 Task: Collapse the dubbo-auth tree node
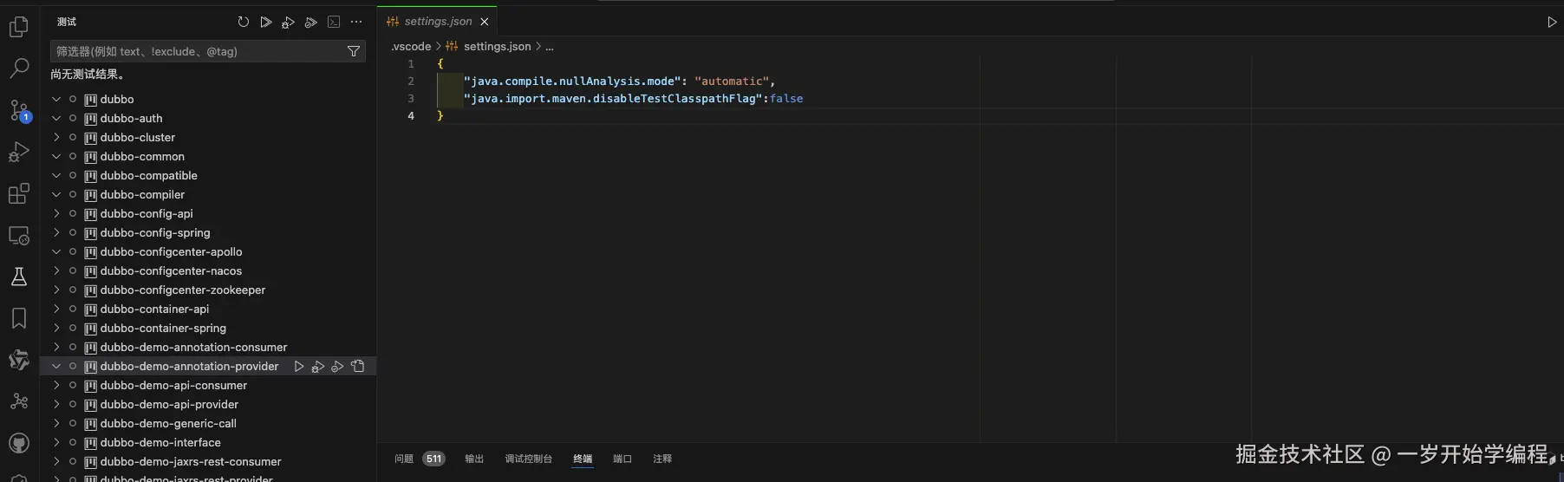56,118
